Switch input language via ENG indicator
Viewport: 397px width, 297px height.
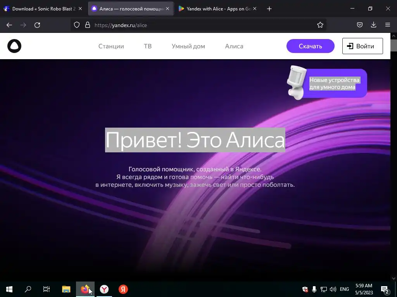click(344, 289)
